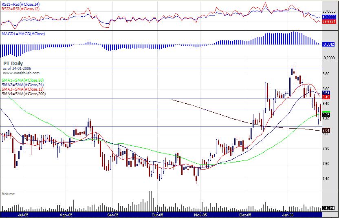Click the 7,80 price axis label
Screen dimensions: 339x218
(x=326, y=149)
